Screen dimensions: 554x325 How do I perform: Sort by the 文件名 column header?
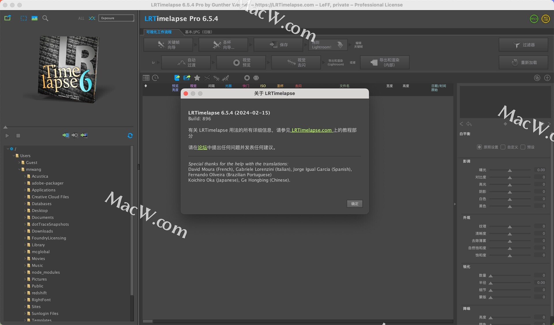pyautogui.click(x=345, y=86)
